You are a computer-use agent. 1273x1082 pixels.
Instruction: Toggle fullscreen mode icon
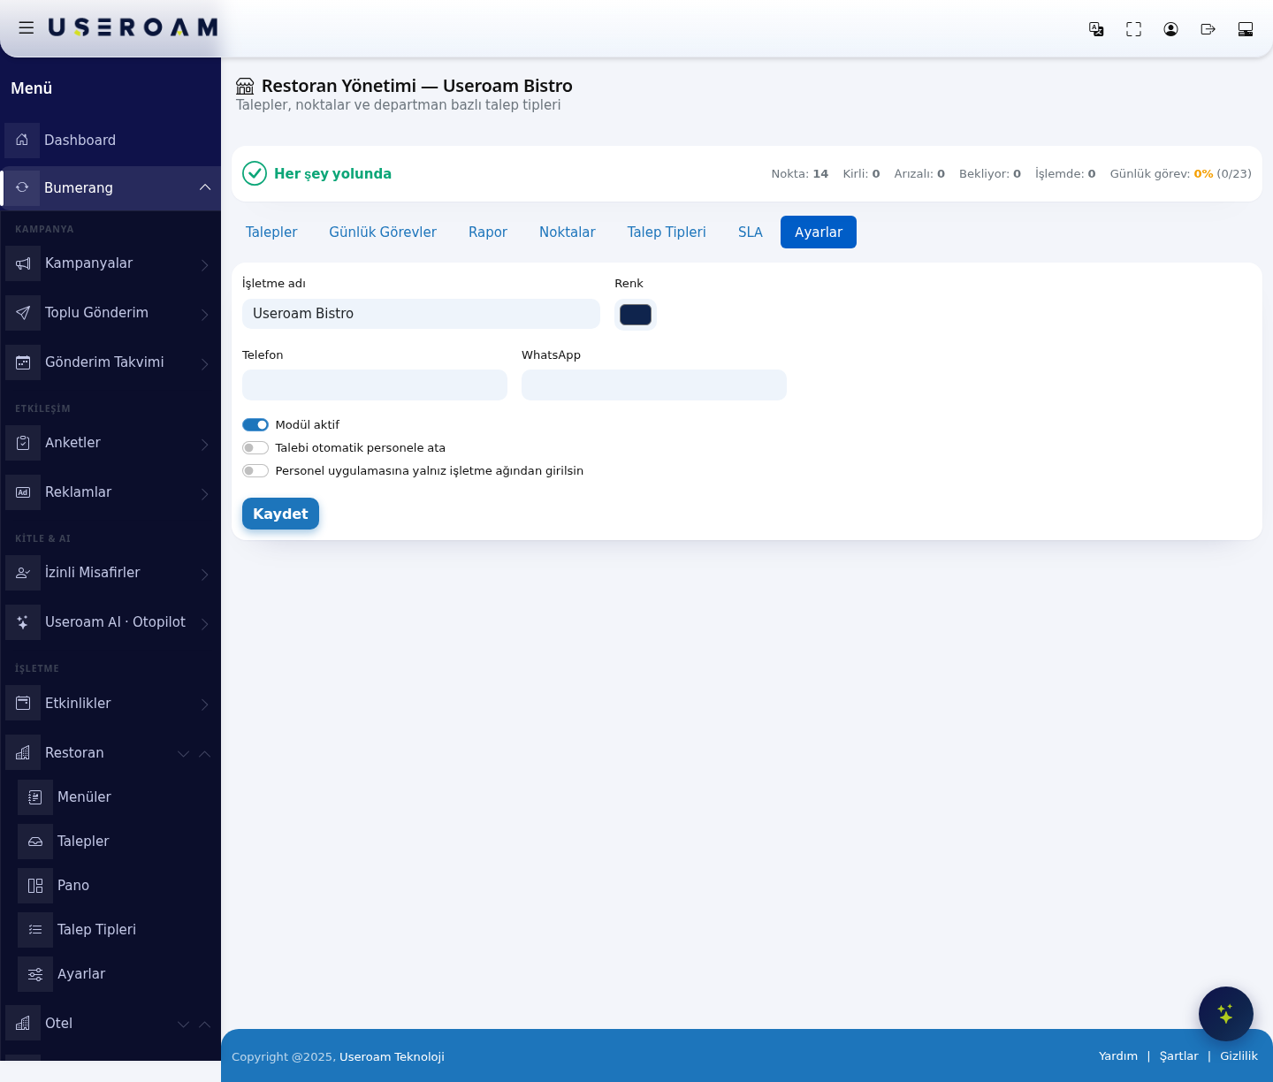(1133, 29)
